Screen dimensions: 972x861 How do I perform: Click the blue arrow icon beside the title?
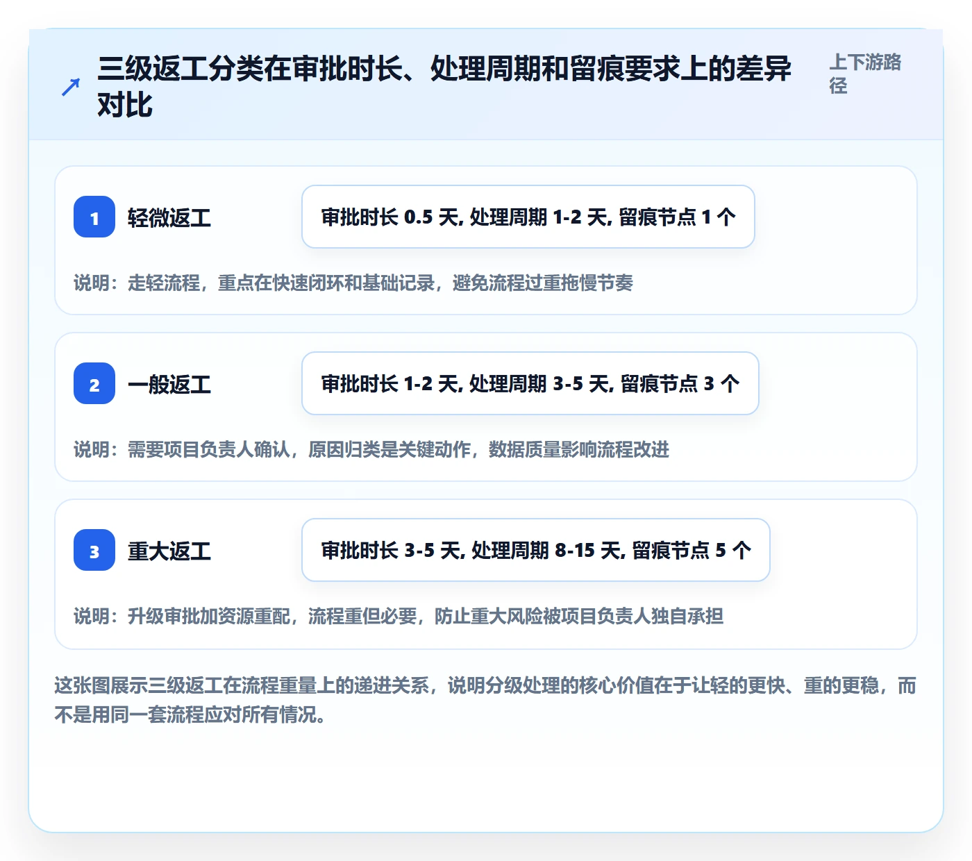pos(71,87)
